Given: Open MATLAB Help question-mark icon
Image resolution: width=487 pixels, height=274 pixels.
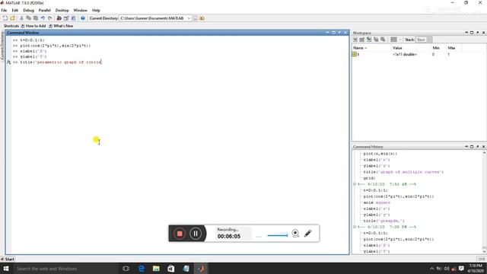Looking at the screenshot, I should click(83, 18).
